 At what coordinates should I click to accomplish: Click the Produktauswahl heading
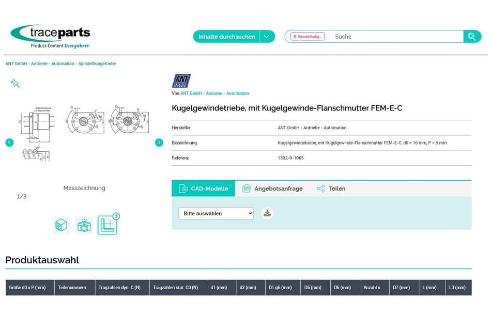click(x=42, y=260)
